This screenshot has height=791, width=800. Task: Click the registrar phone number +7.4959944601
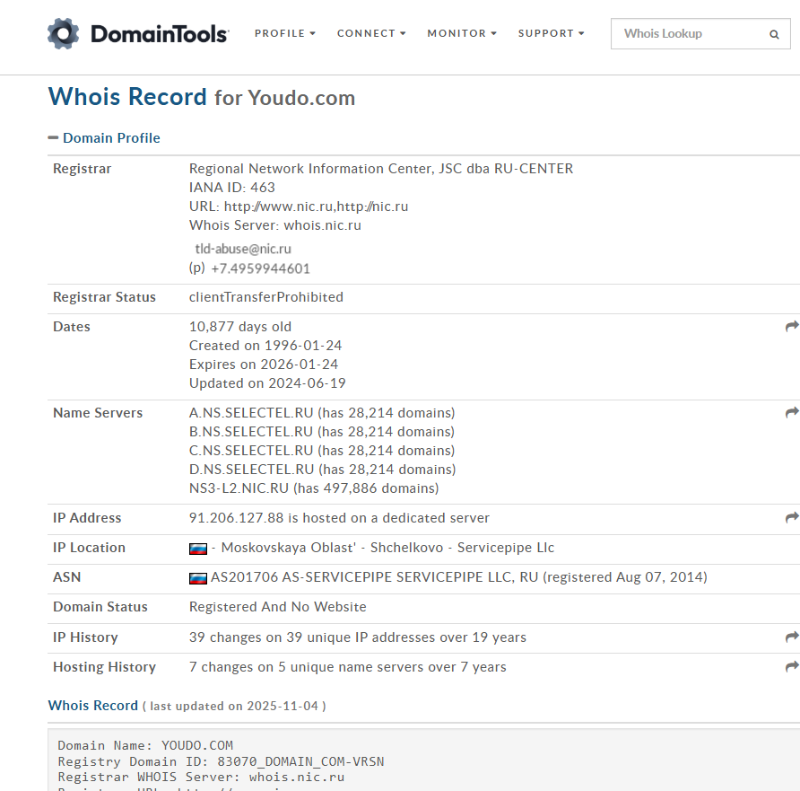coord(260,268)
